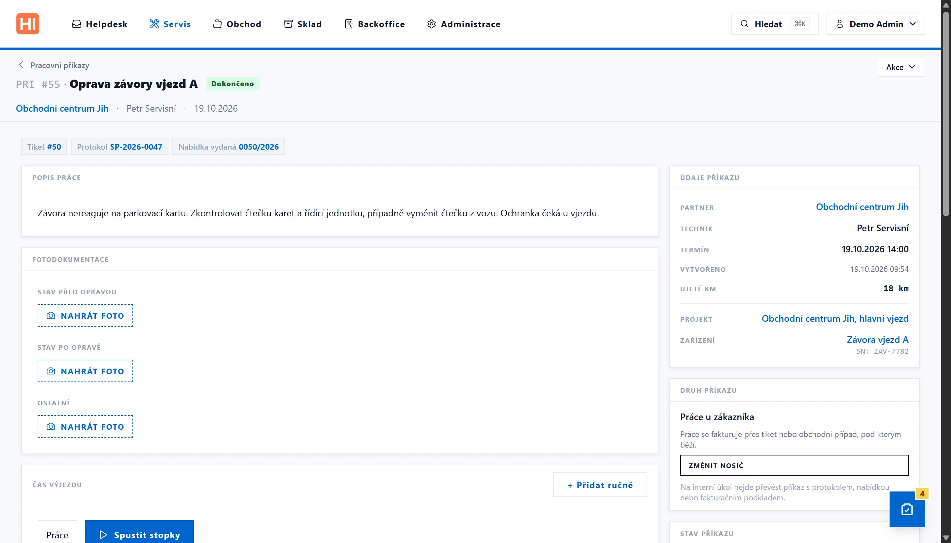This screenshot has width=951, height=543.
Task: Go to Backoffice section
Action: (x=374, y=24)
